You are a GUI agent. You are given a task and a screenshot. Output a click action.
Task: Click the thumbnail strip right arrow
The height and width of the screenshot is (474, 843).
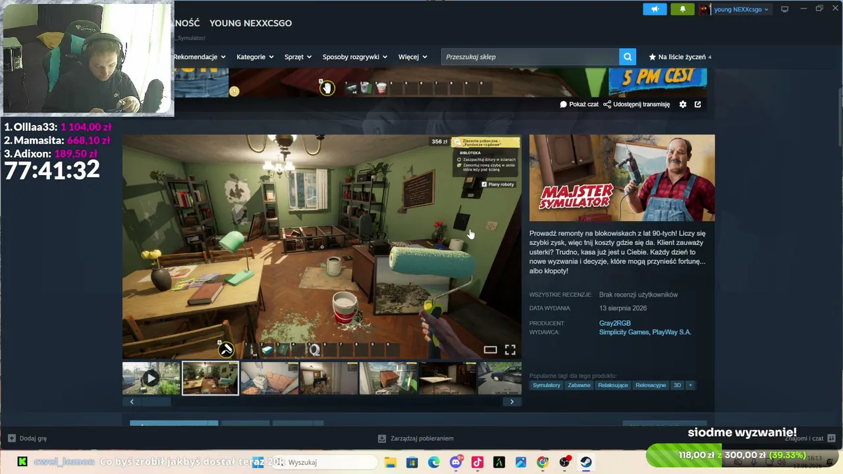pos(512,402)
